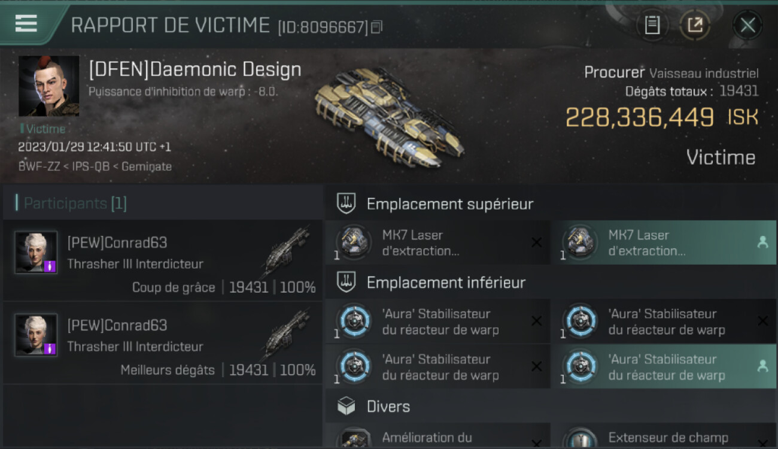Image resolution: width=778 pixels, height=449 pixels.
Task: Click the BWF-ZZ system location link
Action: [39, 166]
